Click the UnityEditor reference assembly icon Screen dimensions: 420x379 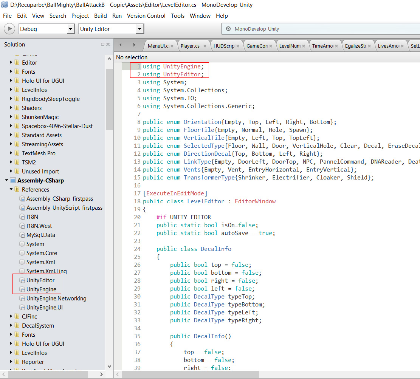point(23,280)
